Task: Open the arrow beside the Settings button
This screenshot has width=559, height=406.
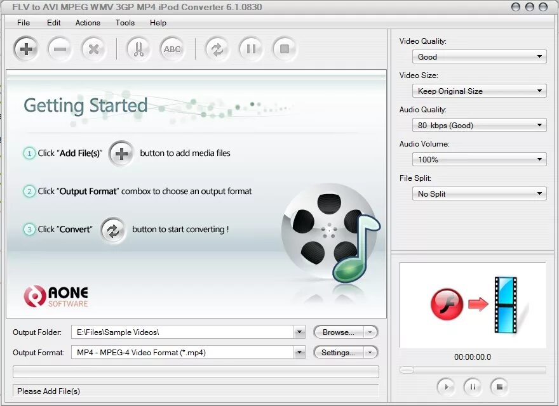Action: pos(370,353)
